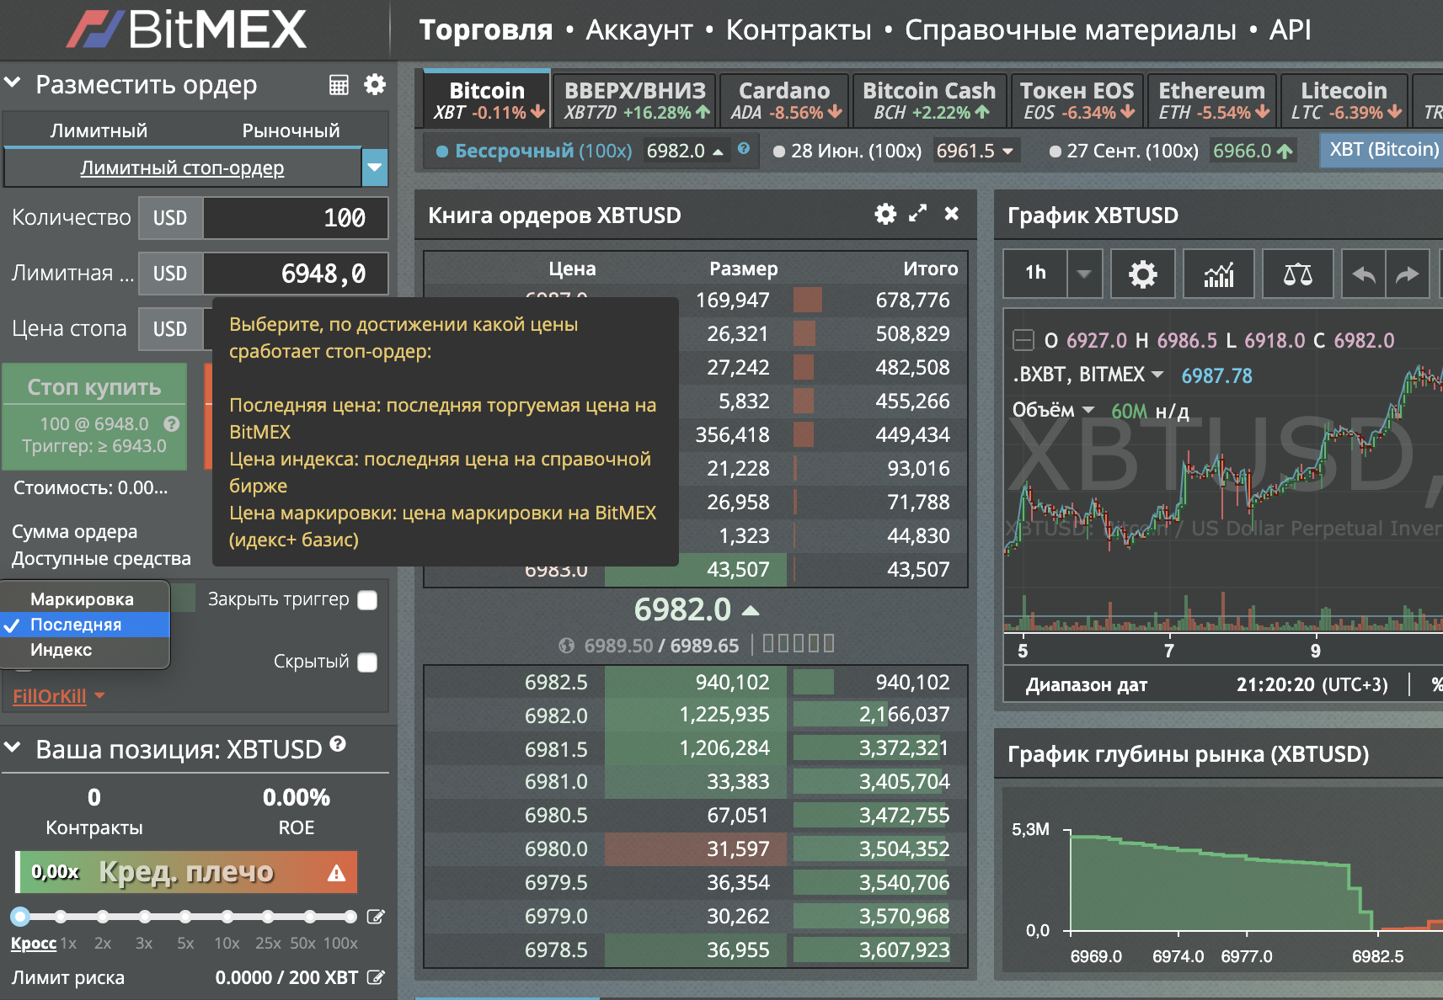
Task: Collapse chart legend minus box
Action: click(x=1023, y=340)
